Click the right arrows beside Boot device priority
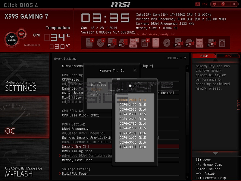This screenshot has width=241, height=181. pyautogui.click(x=173, y=34)
